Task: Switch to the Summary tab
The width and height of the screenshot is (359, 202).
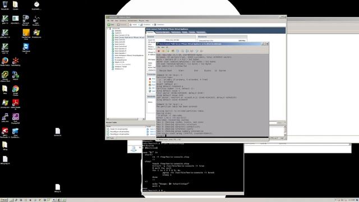Action: click(x=150, y=33)
